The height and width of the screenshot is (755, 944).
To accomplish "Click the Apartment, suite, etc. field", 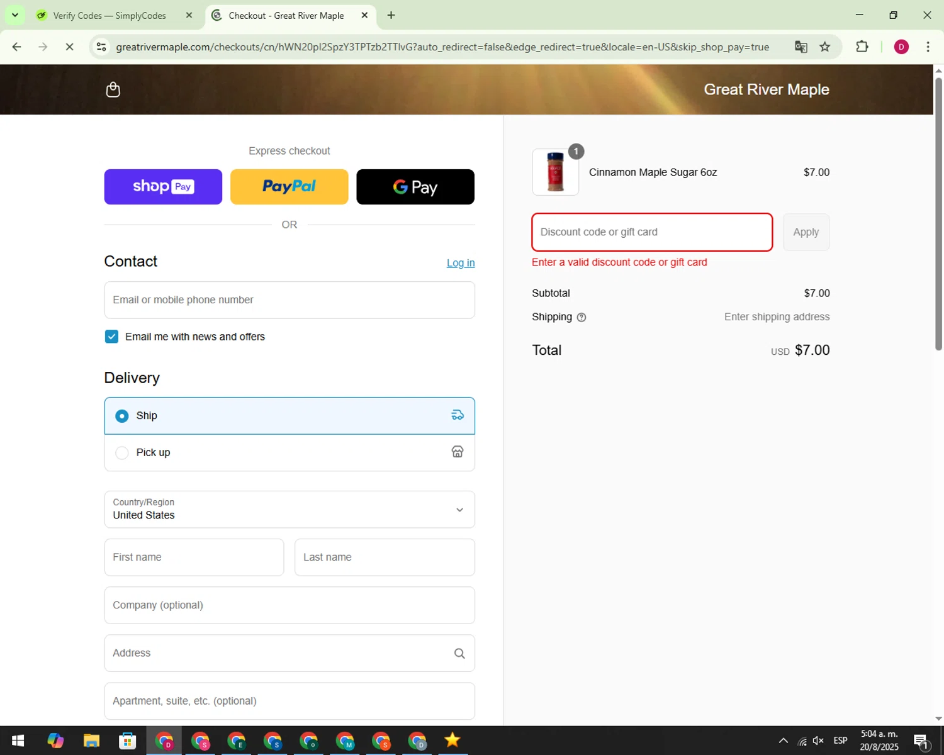I will [x=289, y=701].
